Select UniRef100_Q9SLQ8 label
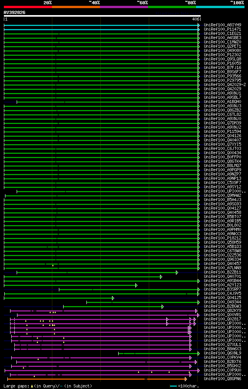 coord(222,59)
